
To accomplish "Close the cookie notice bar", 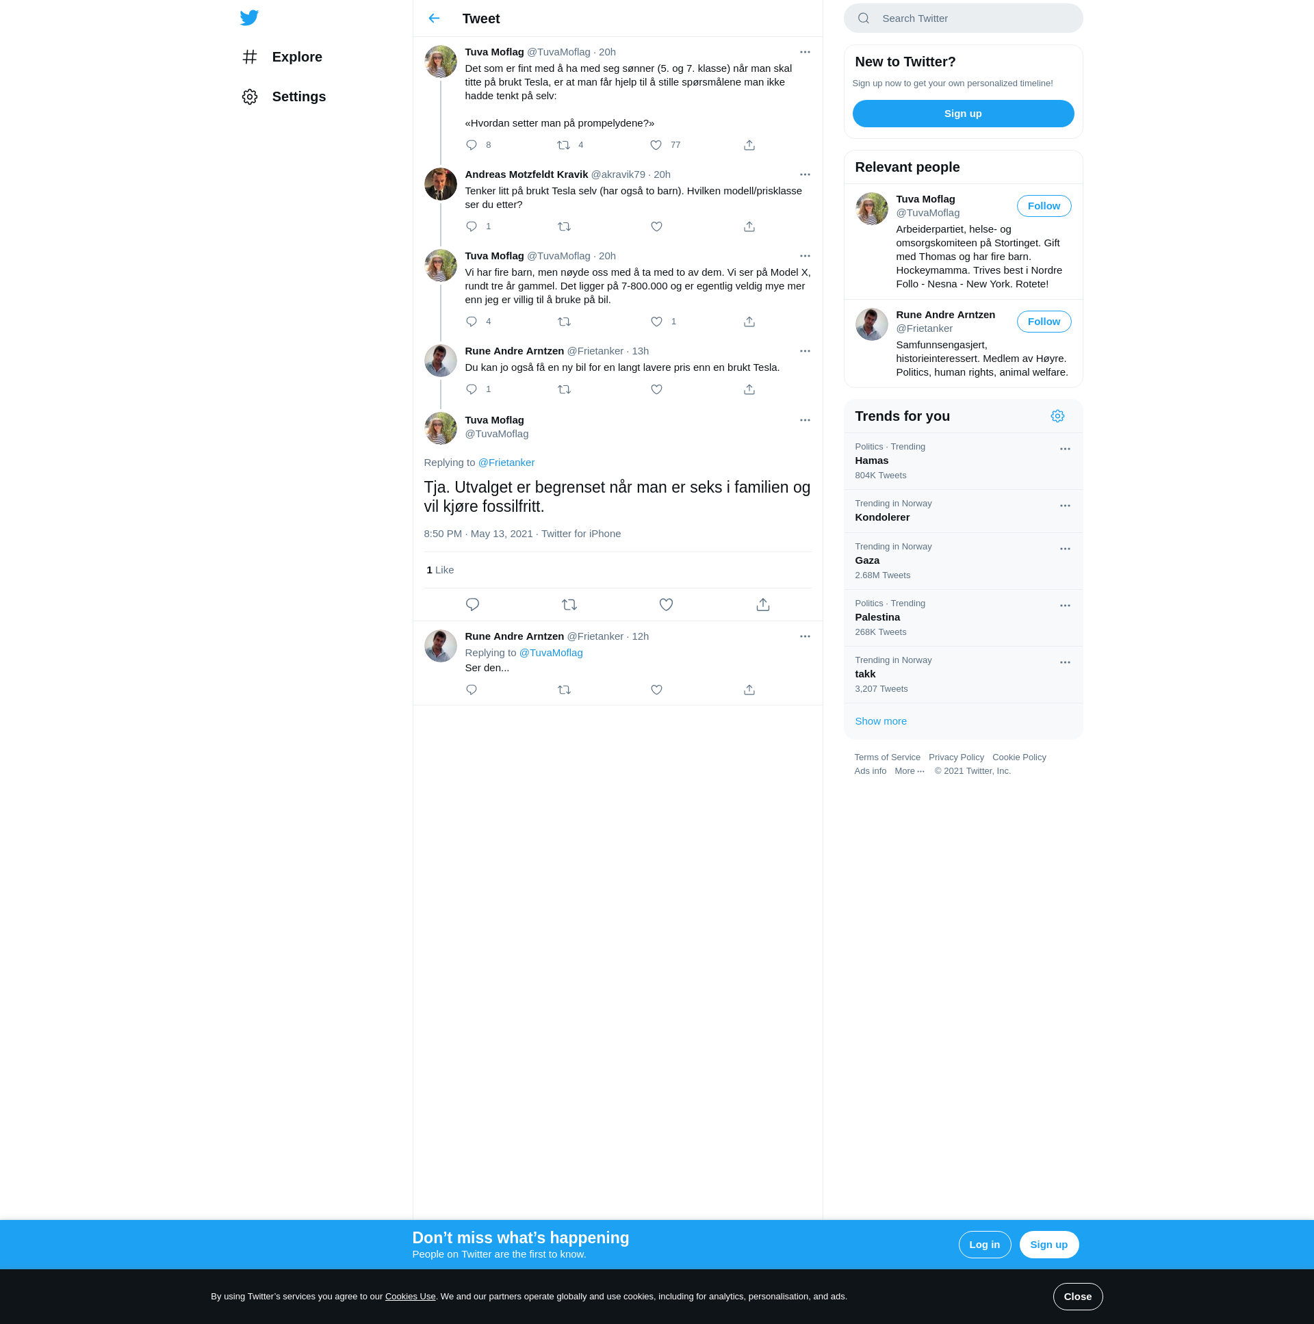I will coord(1077,1297).
